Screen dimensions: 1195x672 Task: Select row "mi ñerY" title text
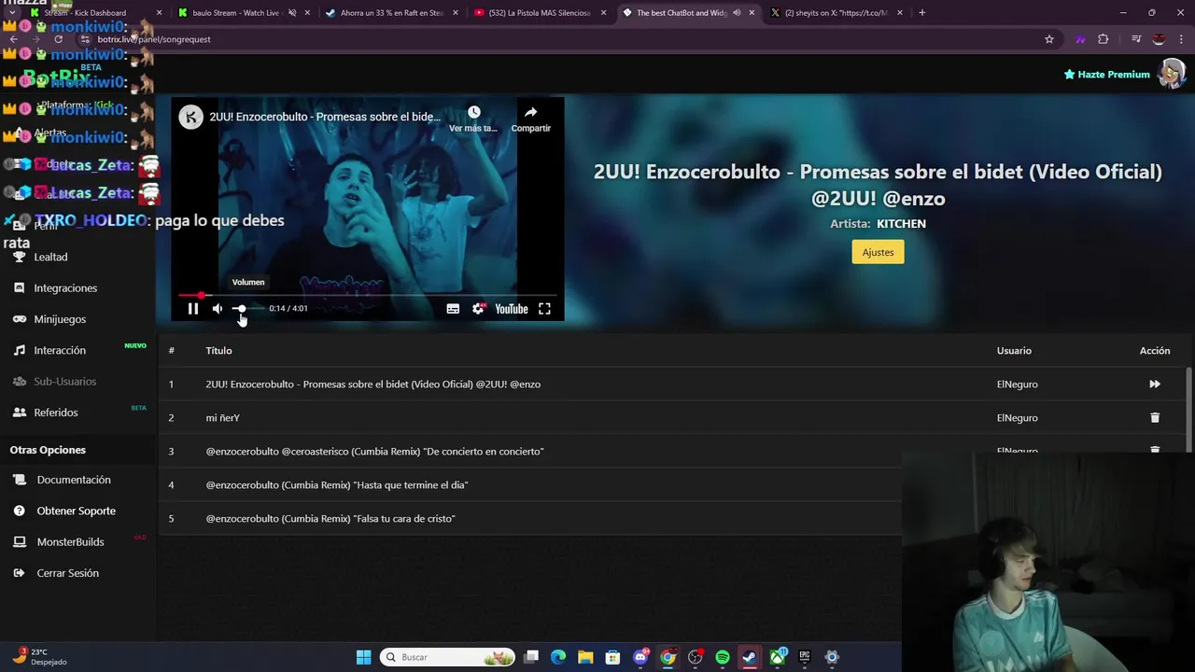coord(223,417)
